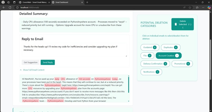Click the highlighted 'daily' keyword
Viewport: 212px width, 112px height.
point(57,79)
